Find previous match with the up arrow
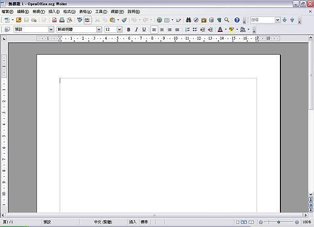 pyautogui.click(x=292, y=20)
